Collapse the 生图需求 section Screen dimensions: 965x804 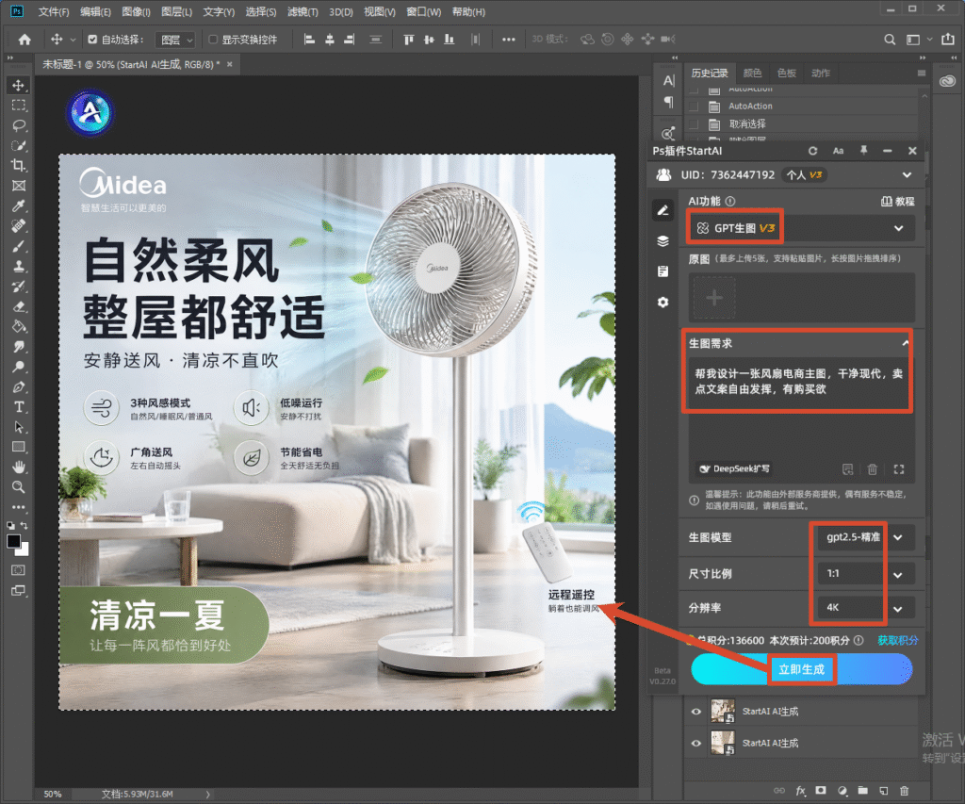(906, 343)
